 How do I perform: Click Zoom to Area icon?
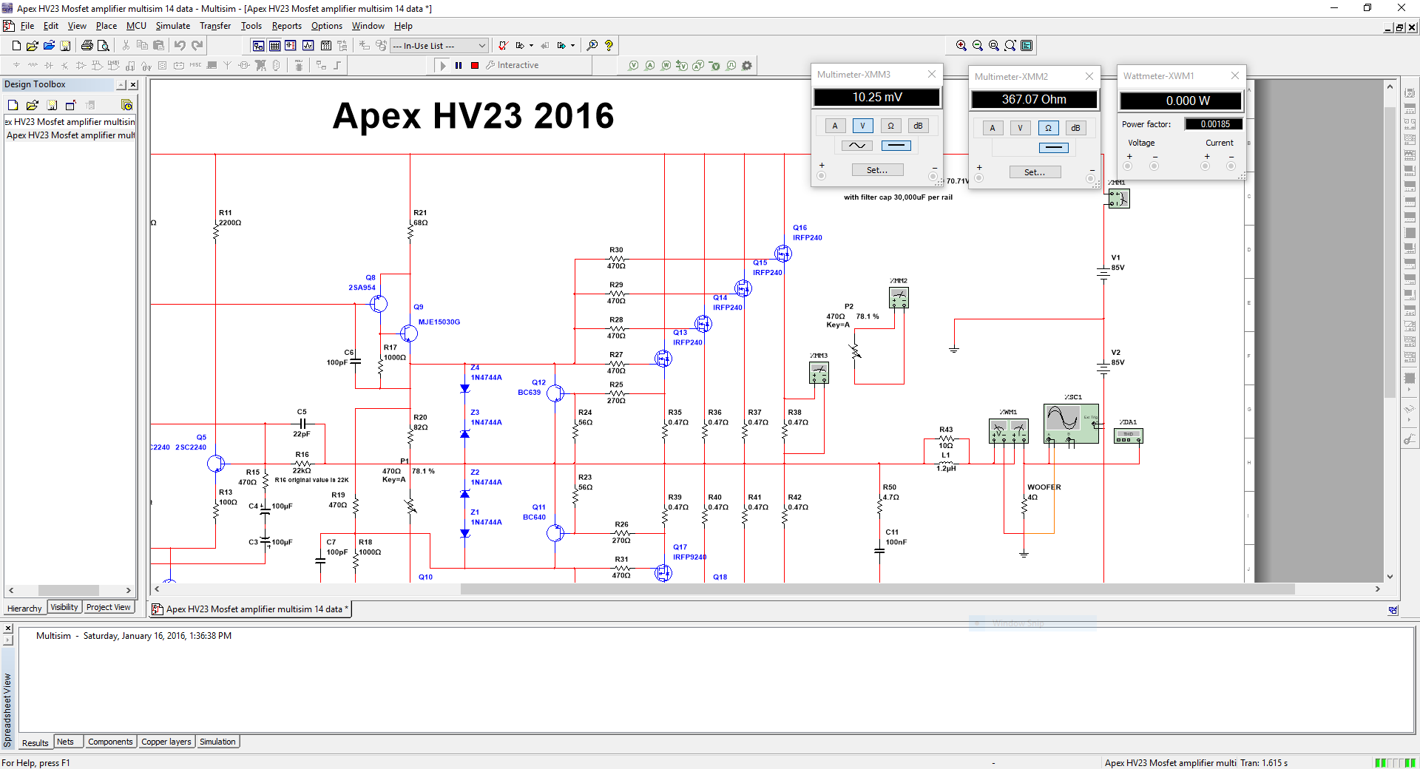click(994, 46)
